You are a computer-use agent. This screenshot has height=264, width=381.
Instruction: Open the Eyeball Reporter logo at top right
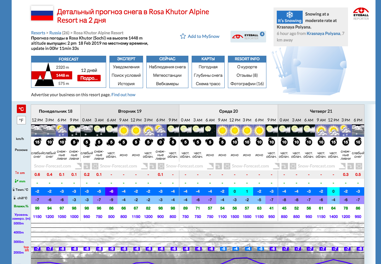click(x=361, y=14)
